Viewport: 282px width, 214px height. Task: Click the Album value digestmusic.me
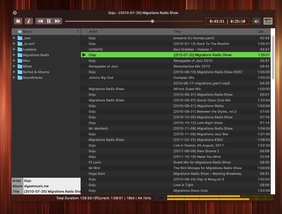[x=36, y=186]
